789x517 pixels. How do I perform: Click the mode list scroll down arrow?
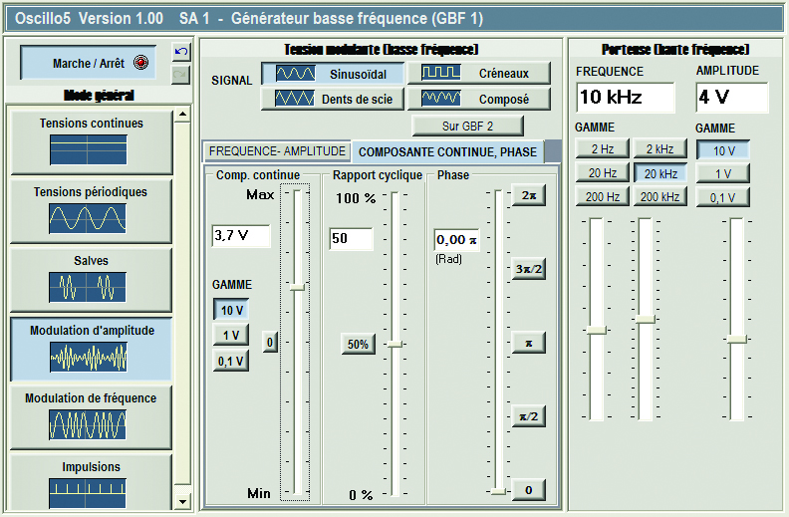click(x=182, y=501)
